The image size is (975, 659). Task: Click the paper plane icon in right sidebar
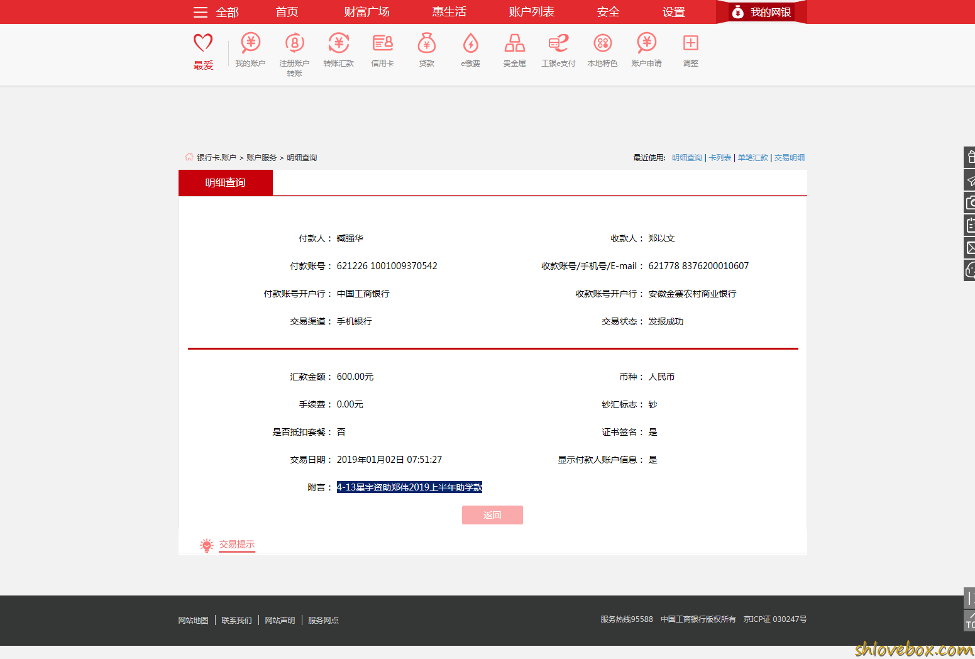click(x=970, y=180)
